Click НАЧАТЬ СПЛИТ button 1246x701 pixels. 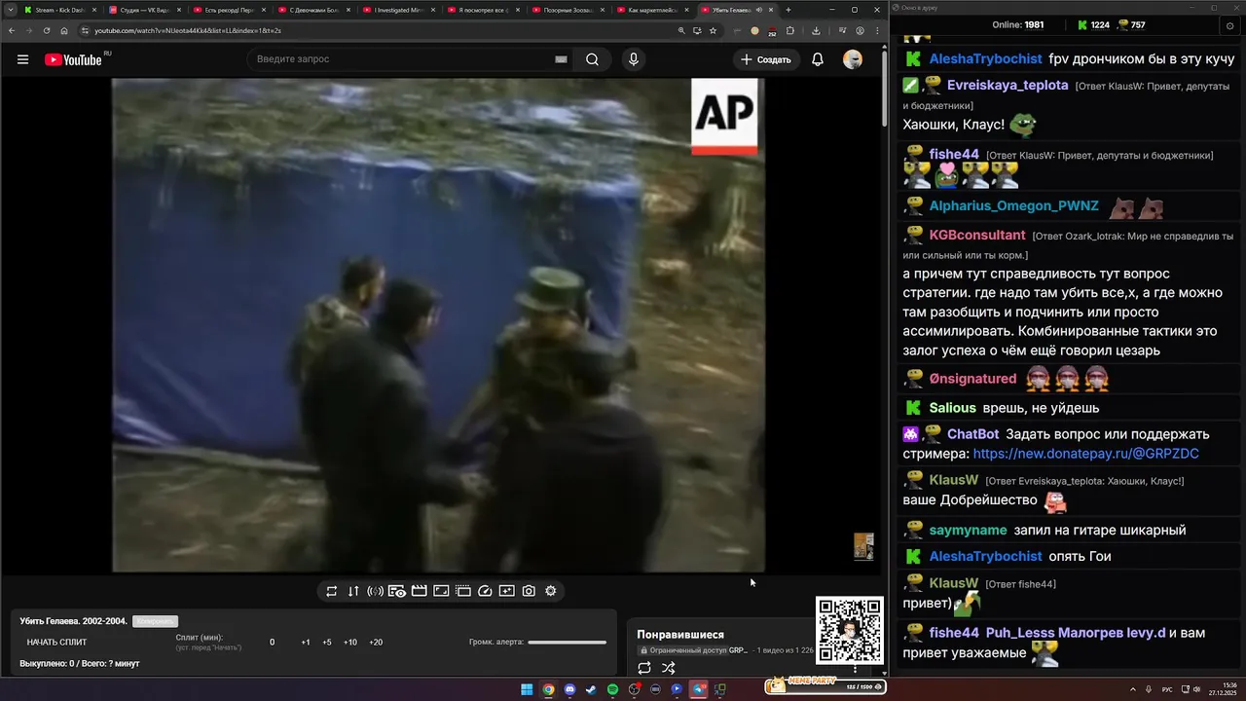pyautogui.click(x=56, y=643)
